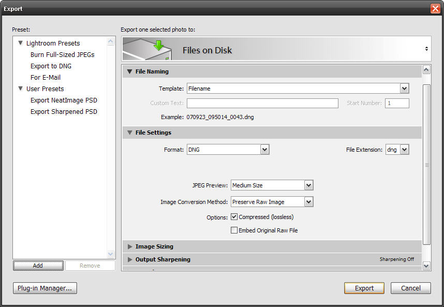
Task: Expand the Output Sharpening section
Action: [x=130, y=259]
